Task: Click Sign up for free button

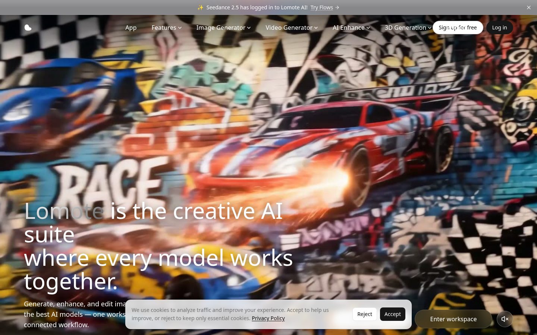Action: 458,28
